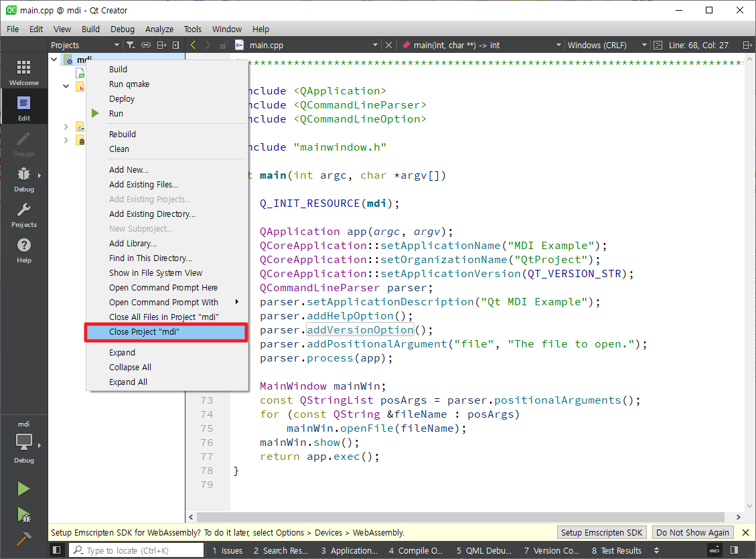Click the file lock/writable icon in toolbar
The height and width of the screenshot is (559, 756).
click(224, 45)
